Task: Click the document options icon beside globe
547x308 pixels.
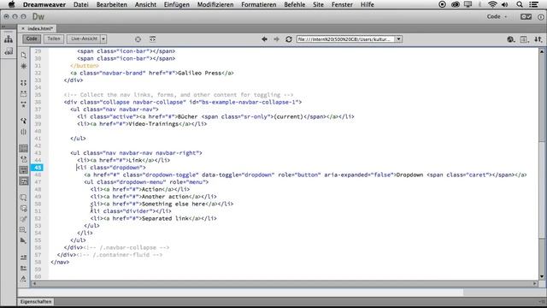Action: [524, 39]
